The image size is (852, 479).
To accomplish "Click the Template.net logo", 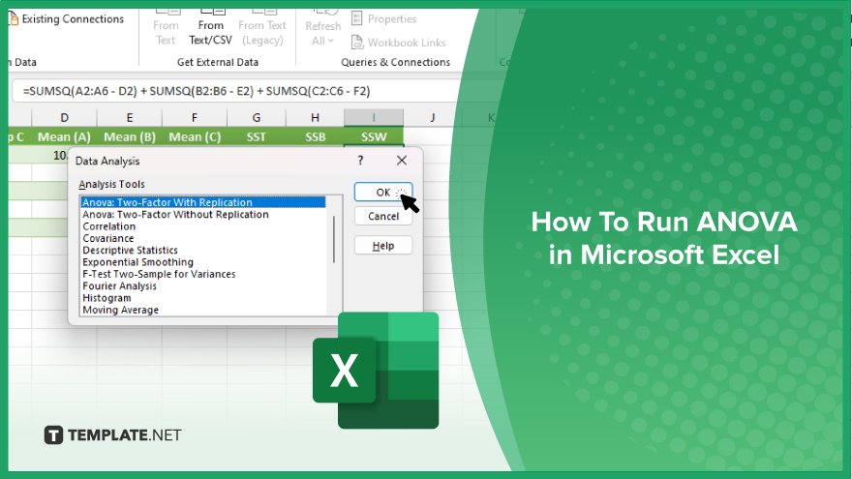I will [112, 435].
